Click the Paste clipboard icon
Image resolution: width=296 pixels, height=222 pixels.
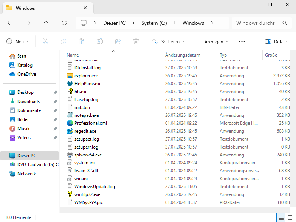(x=82, y=41)
